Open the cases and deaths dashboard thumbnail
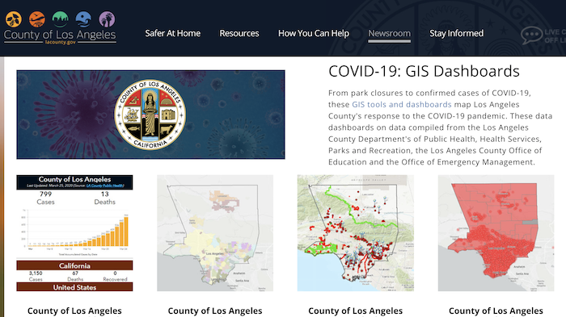566x317 pixels. click(74, 233)
